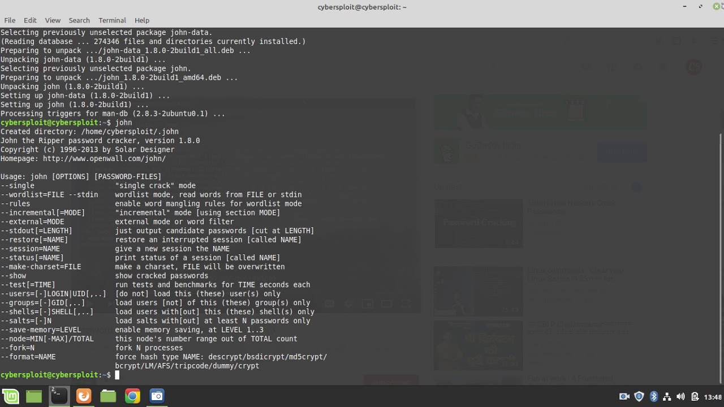
Task: Click the --shells=[-]SHELL[,..] option
Action: pyautogui.click(x=47, y=313)
